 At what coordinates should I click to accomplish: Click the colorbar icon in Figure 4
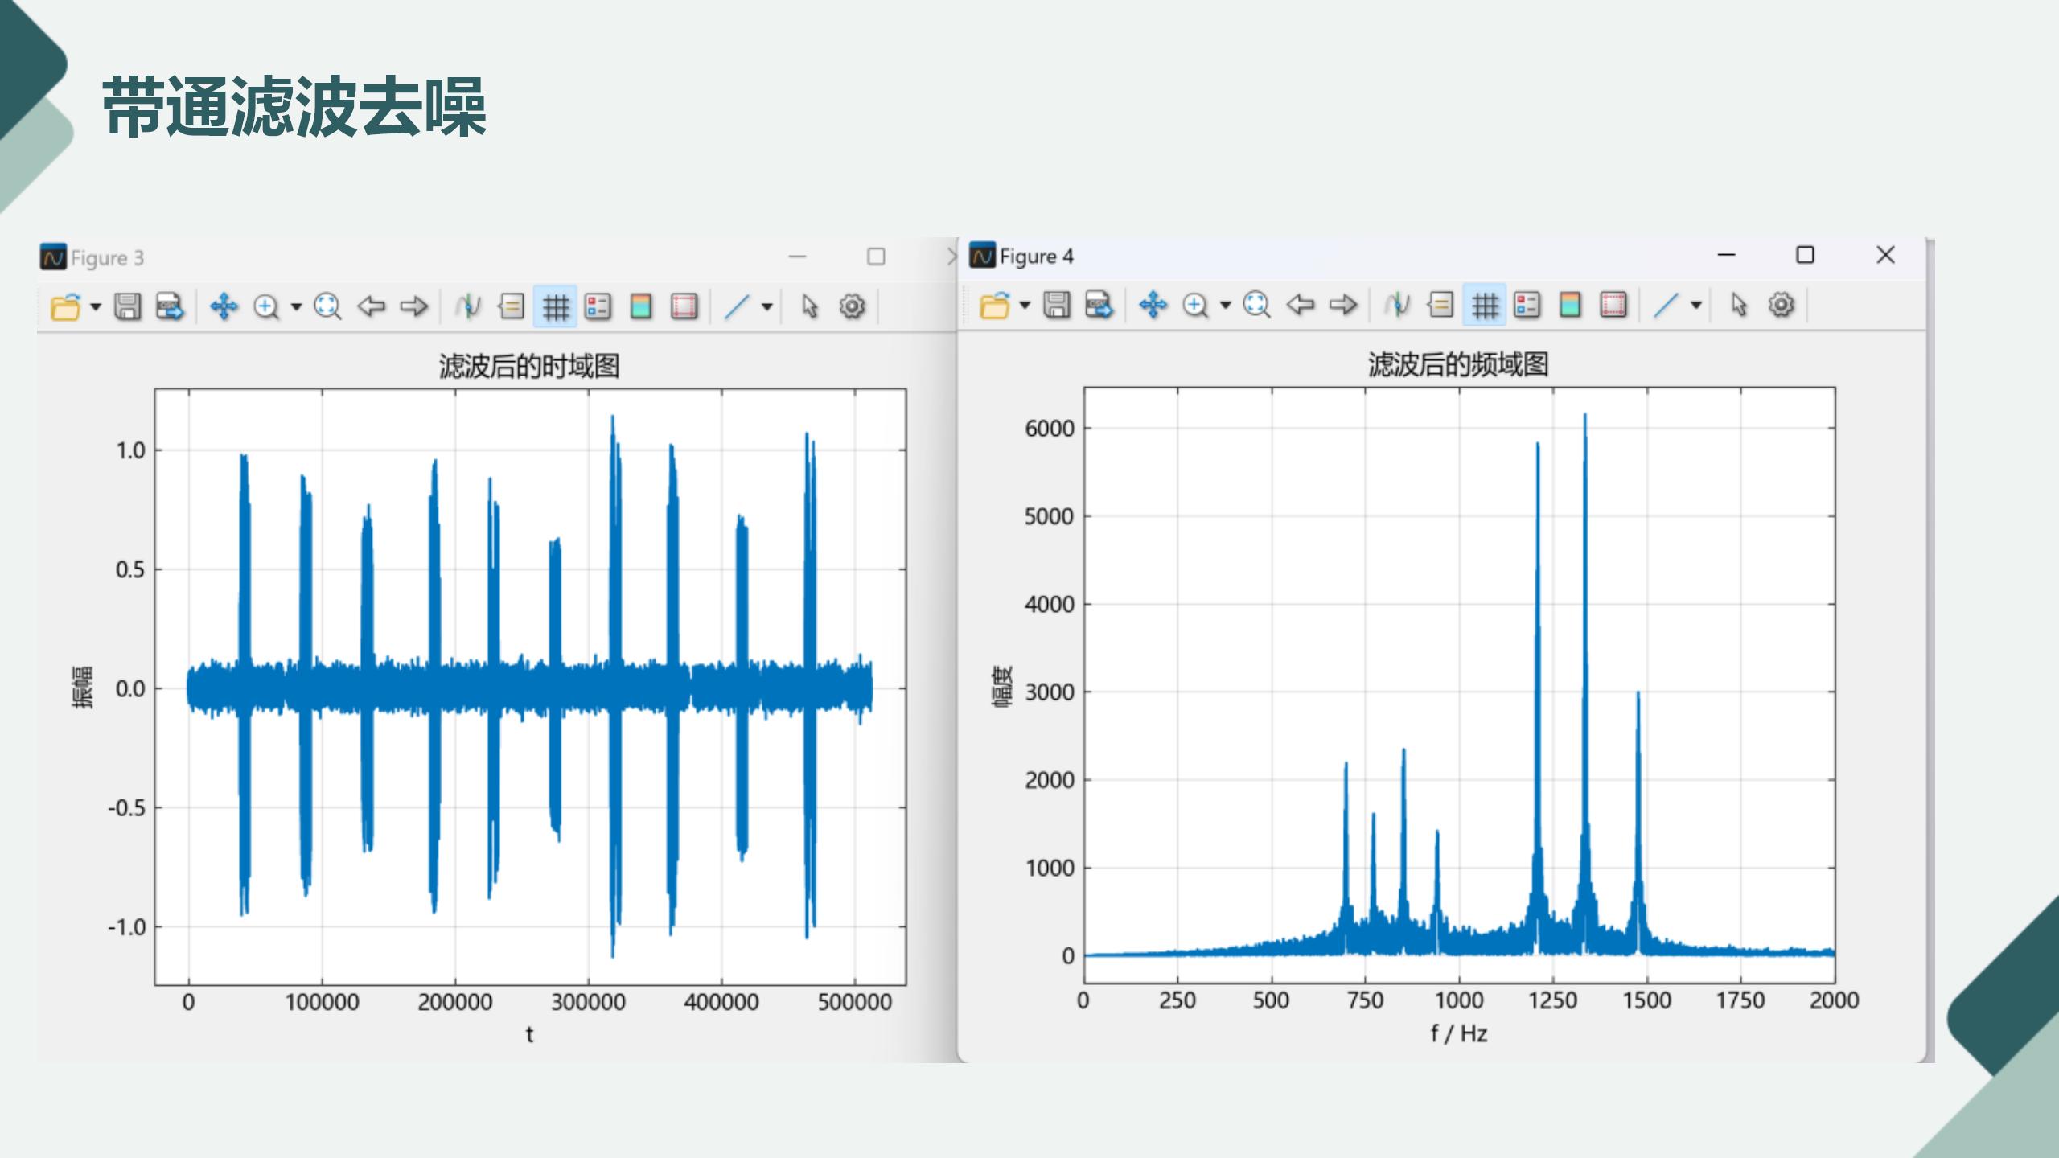click(x=1570, y=305)
